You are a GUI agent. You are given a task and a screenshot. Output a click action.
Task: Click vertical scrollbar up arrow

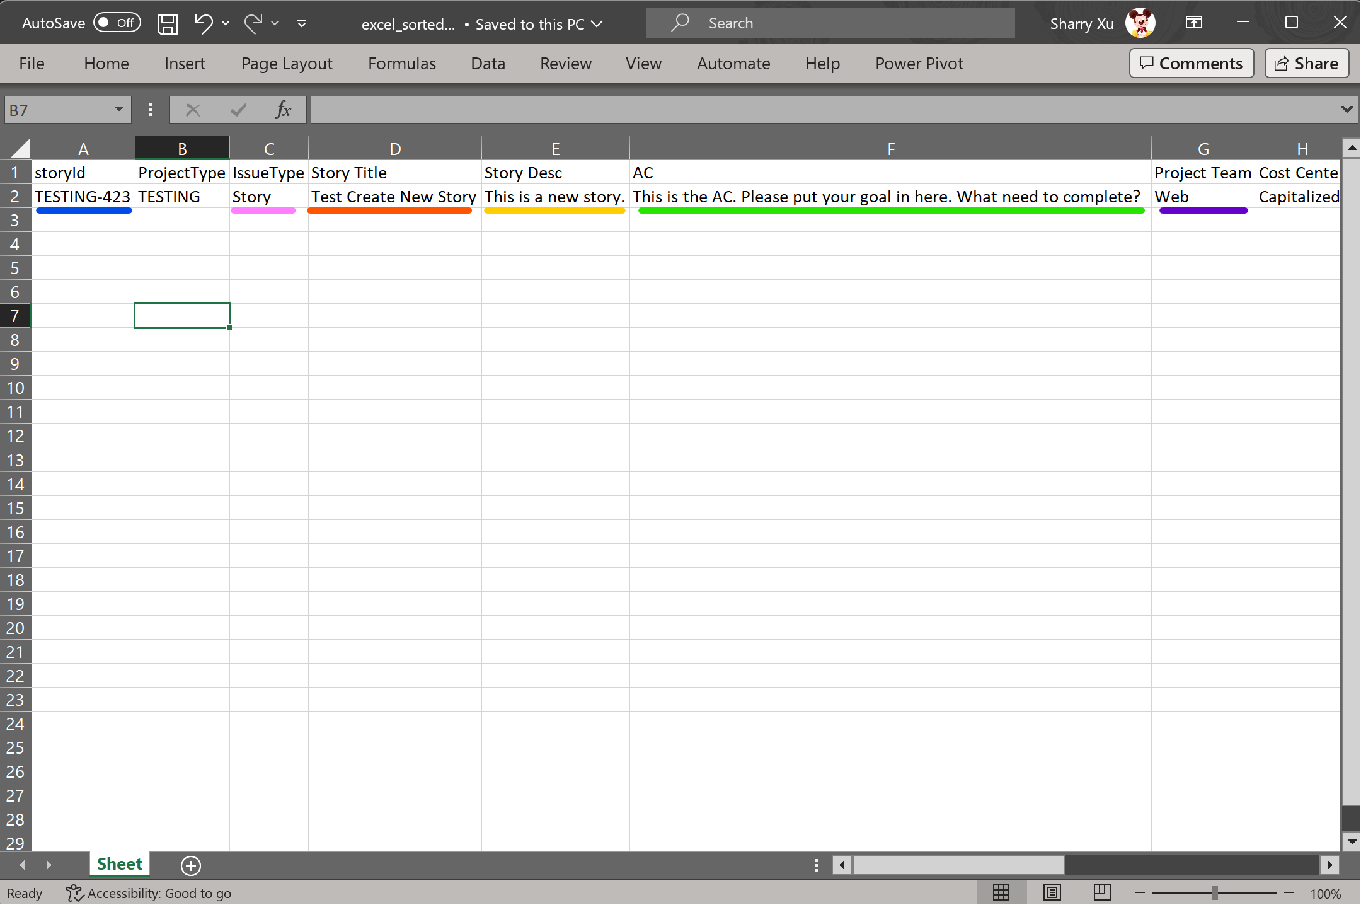[x=1352, y=149]
